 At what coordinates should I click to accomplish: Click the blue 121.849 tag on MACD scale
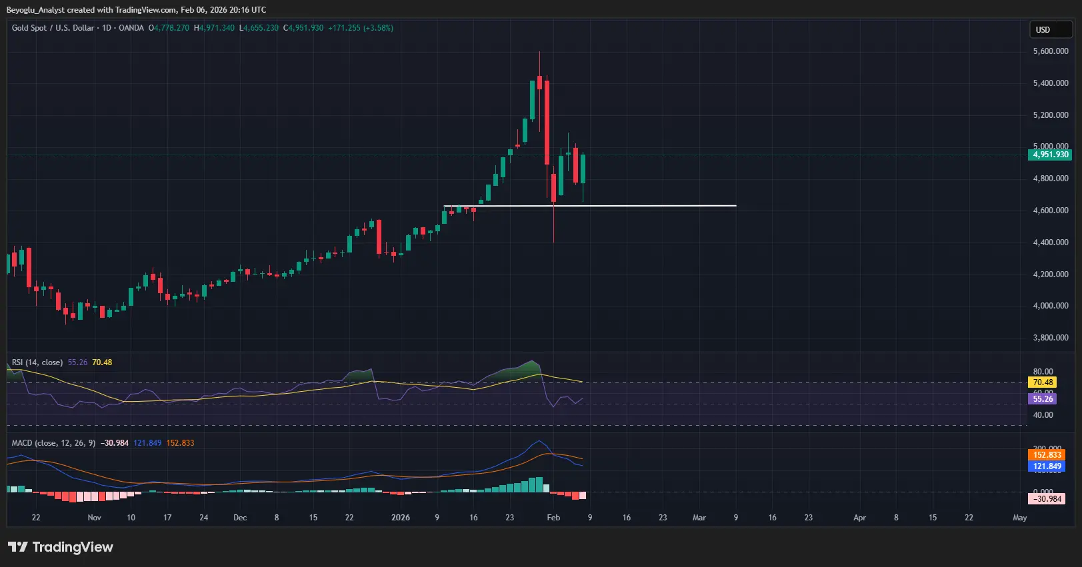(1047, 466)
